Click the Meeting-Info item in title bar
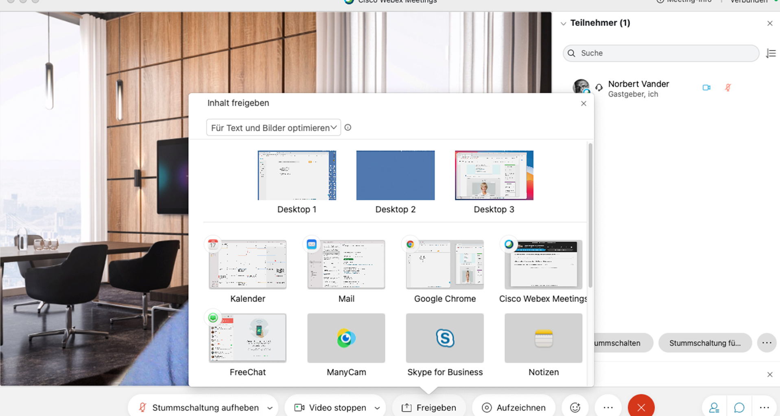The height and width of the screenshot is (416, 780). click(x=684, y=1)
